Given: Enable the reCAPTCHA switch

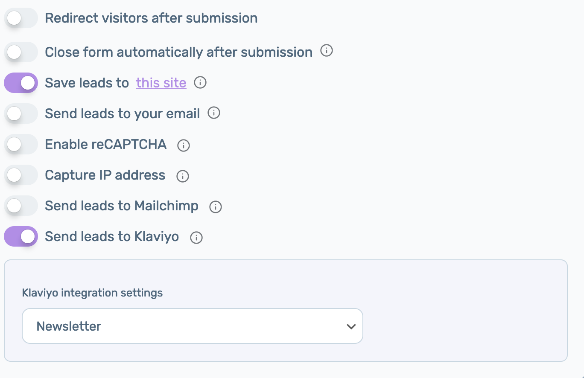Looking at the screenshot, I should tap(21, 144).
